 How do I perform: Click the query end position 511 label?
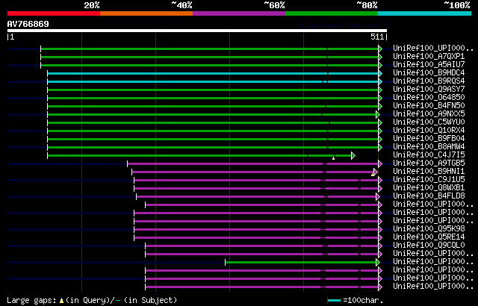[x=377, y=37]
